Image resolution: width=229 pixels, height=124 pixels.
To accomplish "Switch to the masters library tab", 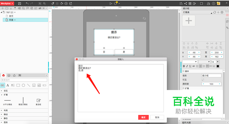I will point(20,75).
